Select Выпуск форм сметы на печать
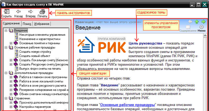The image size is (209, 111). [x=40, y=69]
